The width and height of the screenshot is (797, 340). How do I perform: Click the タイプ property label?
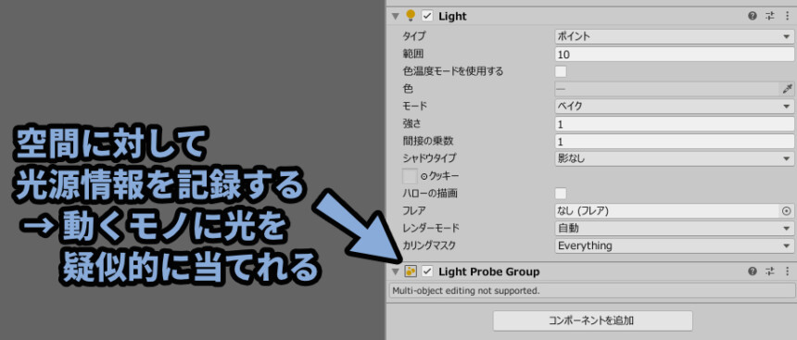click(413, 36)
